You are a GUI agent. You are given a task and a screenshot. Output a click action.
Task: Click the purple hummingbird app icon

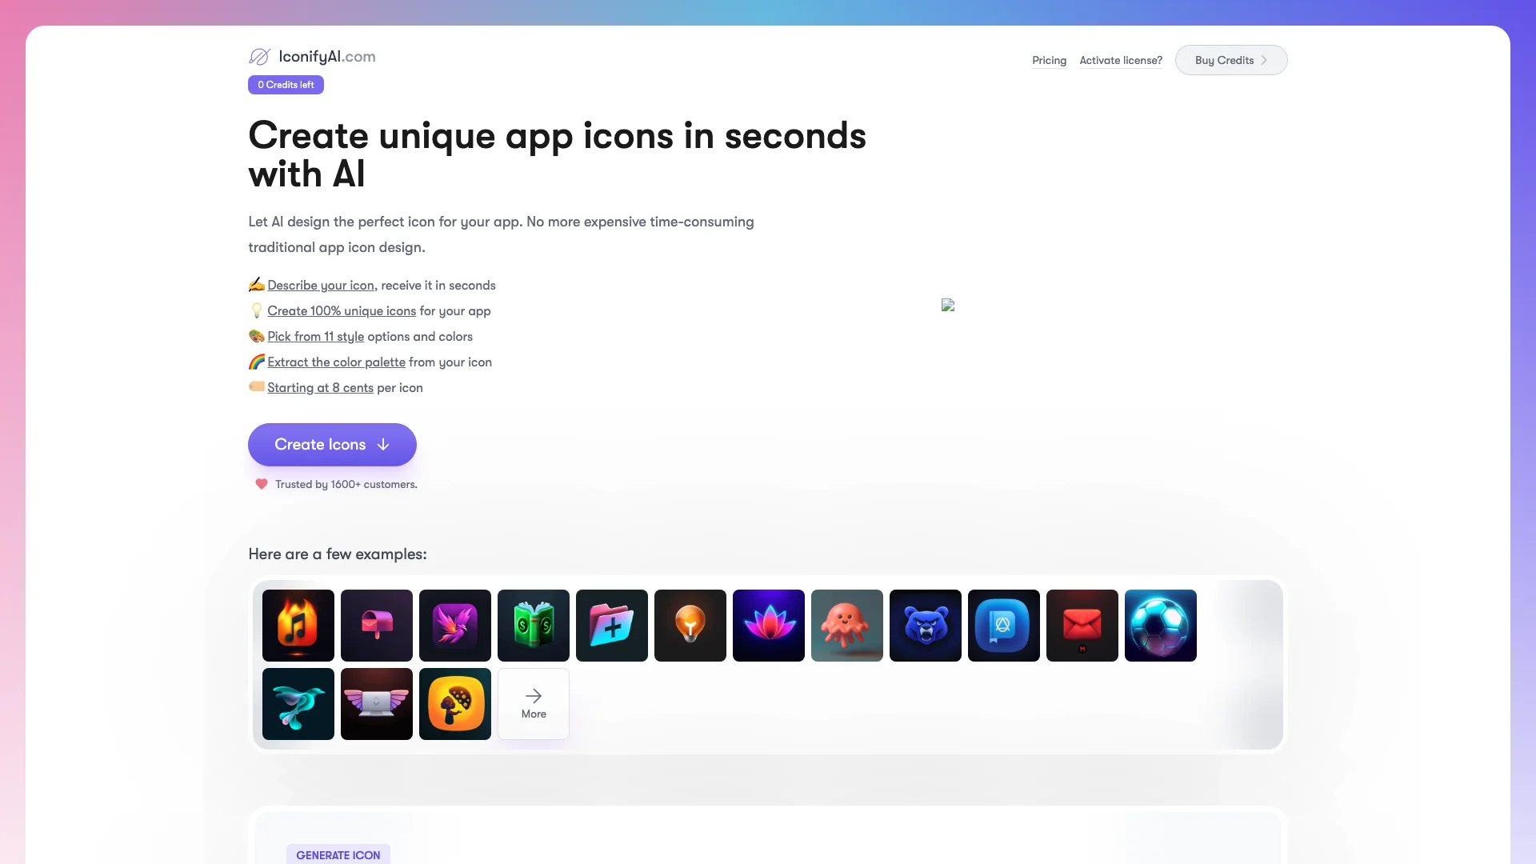click(x=454, y=625)
